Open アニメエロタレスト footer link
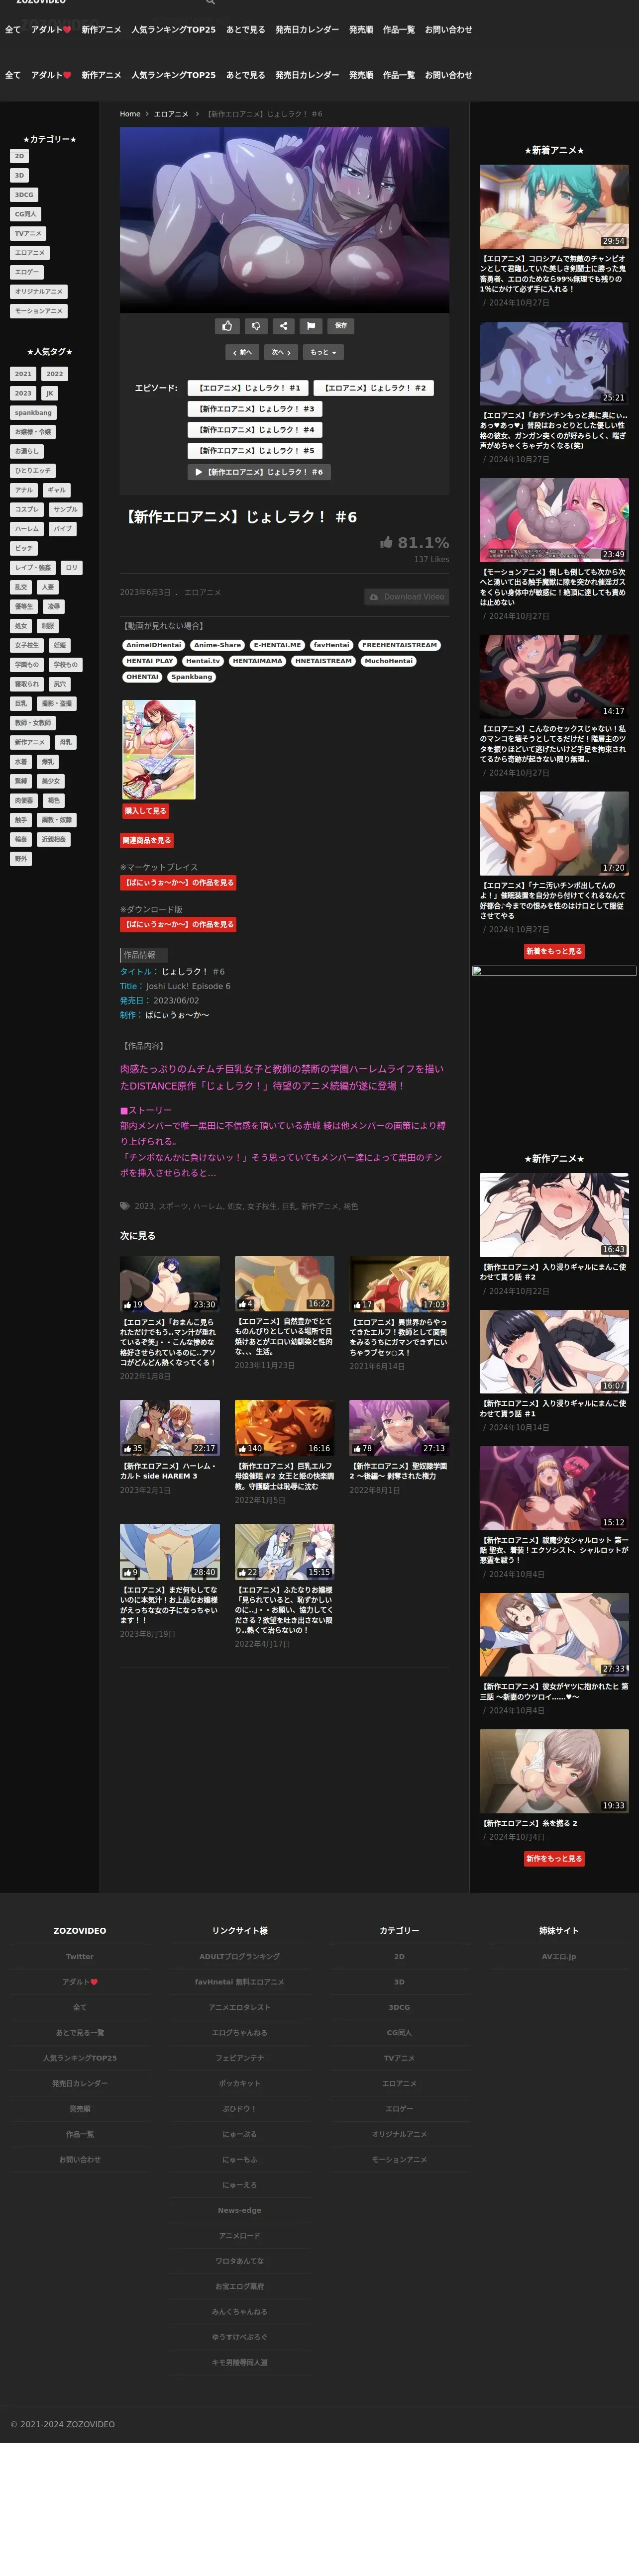The width and height of the screenshot is (639, 2576). click(240, 2007)
